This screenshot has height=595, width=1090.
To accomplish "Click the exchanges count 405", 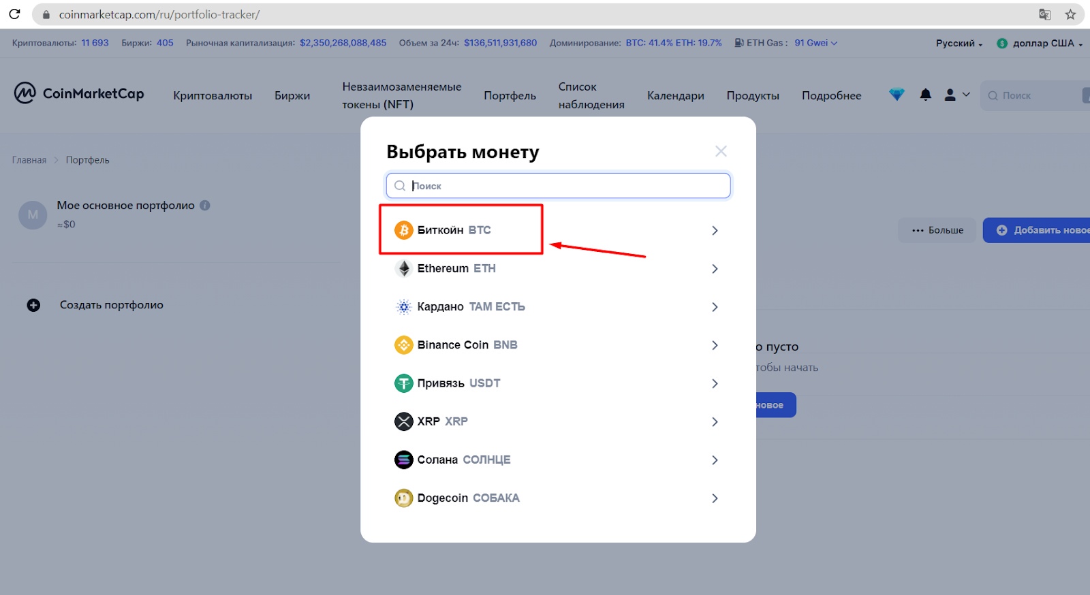I will [x=165, y=43].
